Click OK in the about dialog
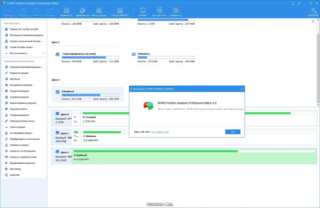320x208 pixels. [233, 132]
